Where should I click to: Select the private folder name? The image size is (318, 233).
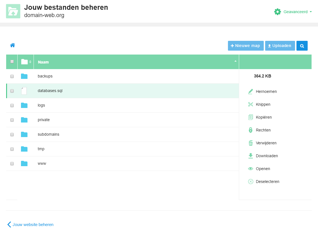pyautogui.click(x=44, y=120)
